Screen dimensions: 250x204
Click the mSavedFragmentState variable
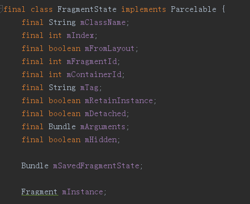[96, 166]
